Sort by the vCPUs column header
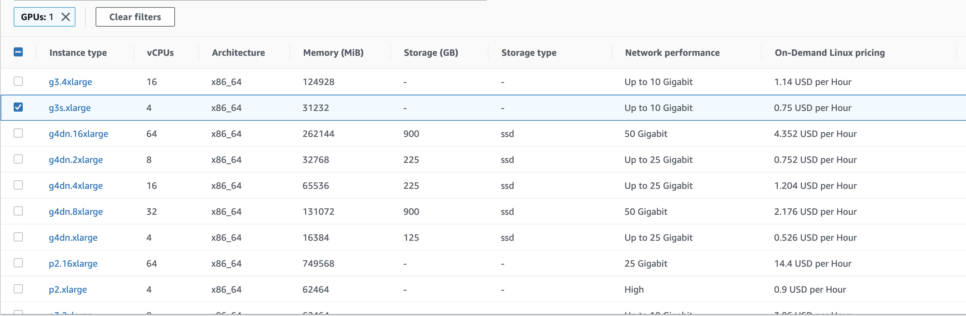The width and height of the screenshot is (966, 316). coord(160,52)
